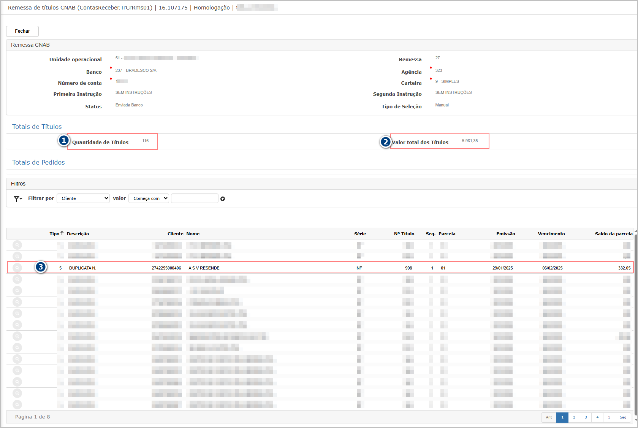This screenshot has height=428, width=638.
Task: Click the numbered marker 3 badge
Action: (40, 267)
